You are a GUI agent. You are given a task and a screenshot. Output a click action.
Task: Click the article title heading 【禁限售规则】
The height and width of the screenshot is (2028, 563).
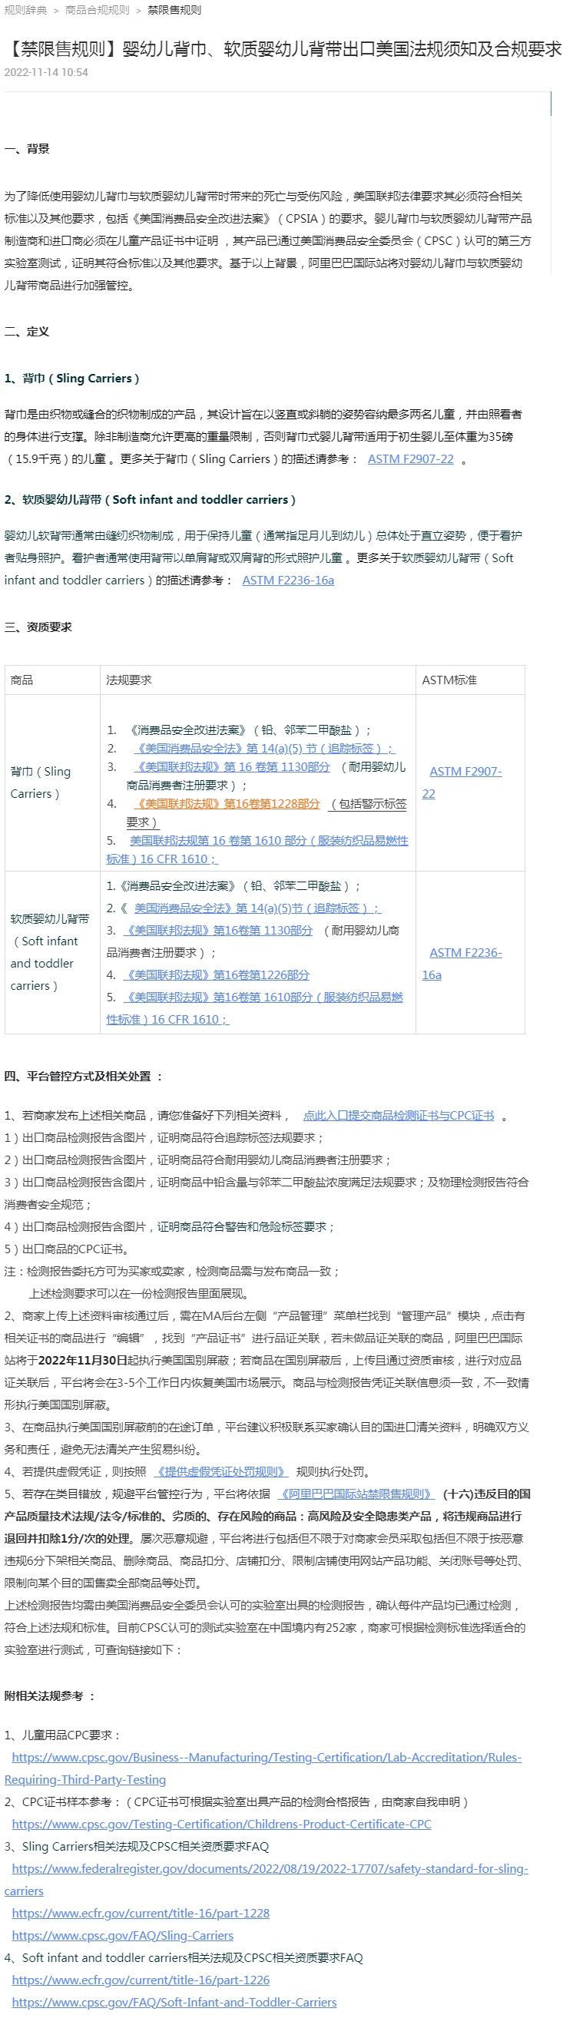(283, 49)
